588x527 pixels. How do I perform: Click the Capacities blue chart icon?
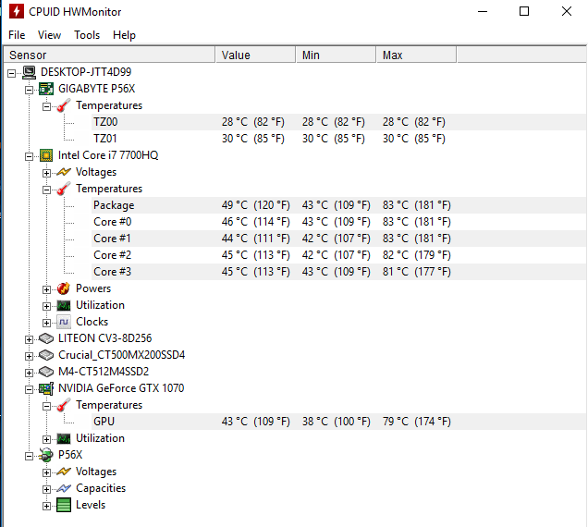click(64, 488)
